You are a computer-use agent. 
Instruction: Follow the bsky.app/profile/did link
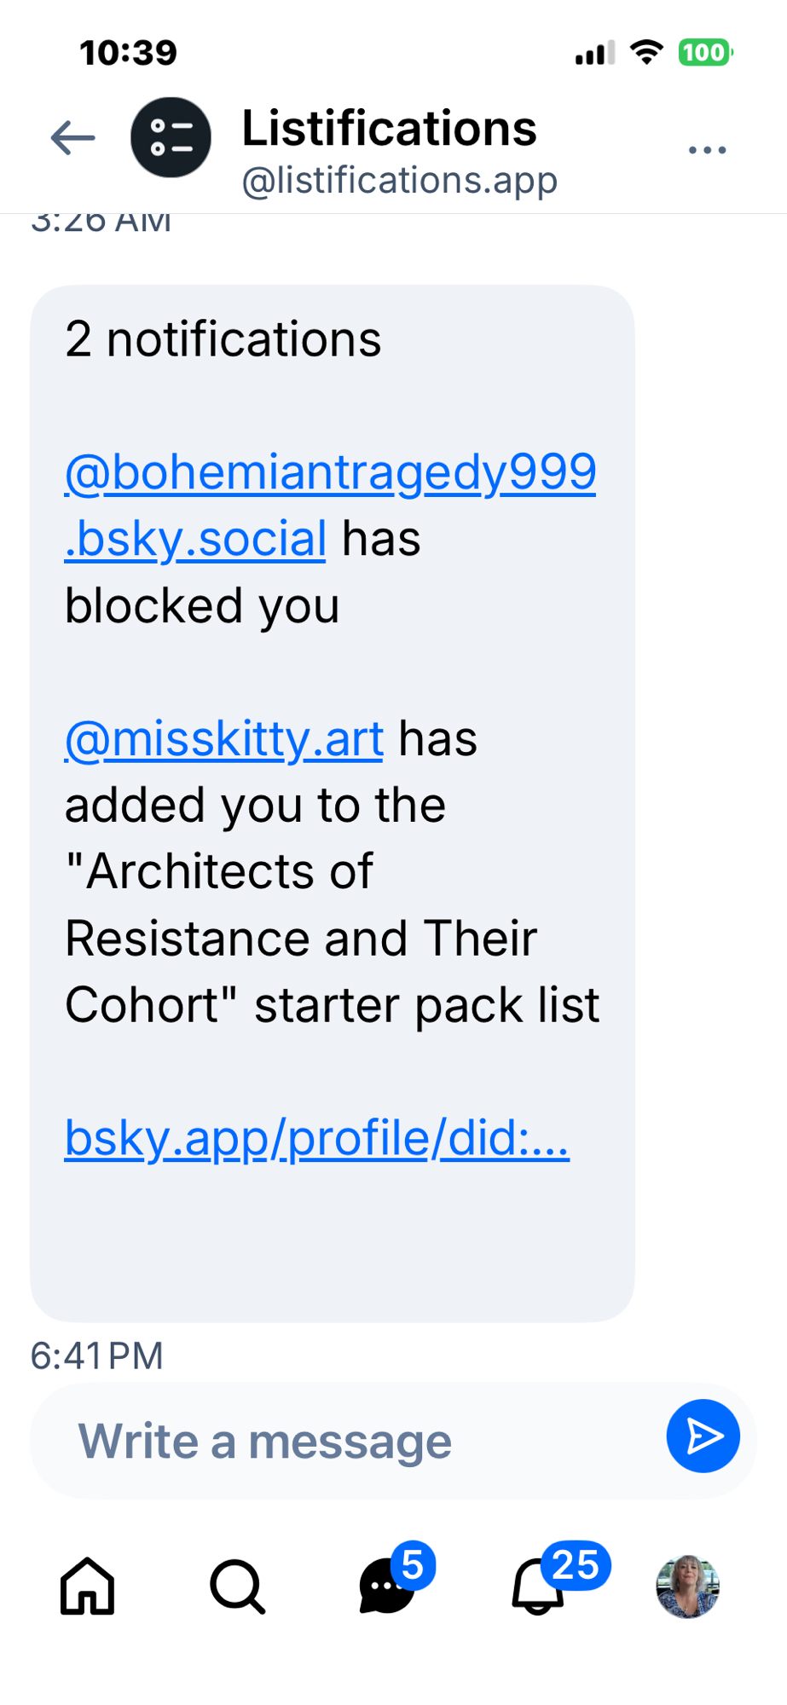point(316,1138)
